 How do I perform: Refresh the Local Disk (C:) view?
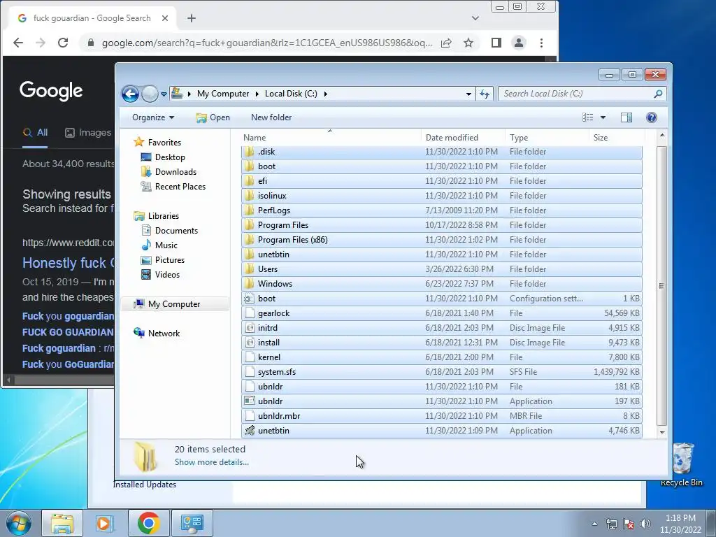click(484, 94)
